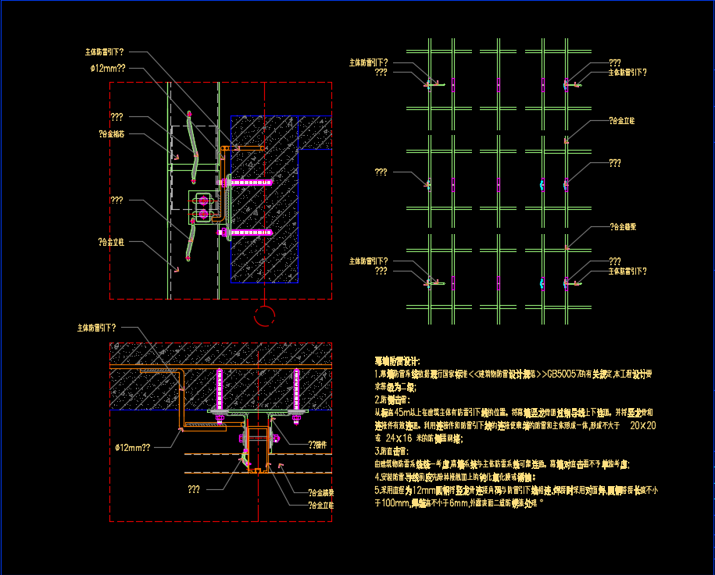Click the 'φ12mm??' label in the plan section
Image resolution: width=715 pixels, height=575 pixels.
(132, 448)
